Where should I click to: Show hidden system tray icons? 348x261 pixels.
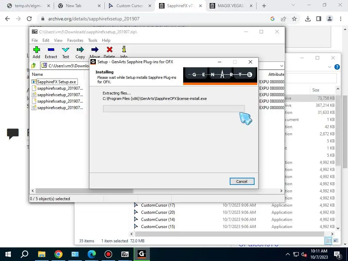(288, 254)
